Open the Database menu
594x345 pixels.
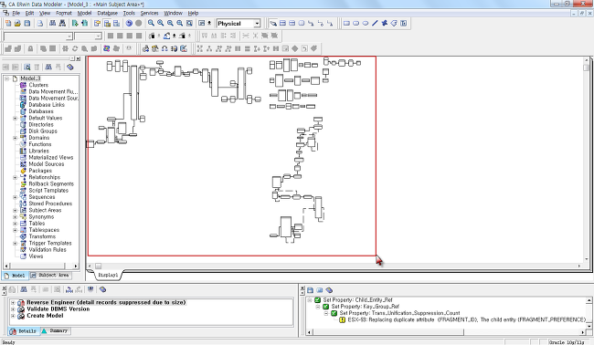107,13
